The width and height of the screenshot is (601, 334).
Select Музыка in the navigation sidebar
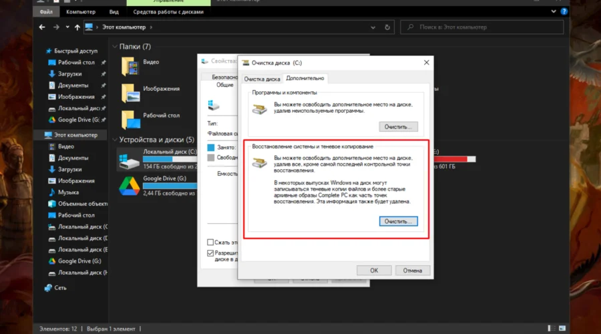68,192
